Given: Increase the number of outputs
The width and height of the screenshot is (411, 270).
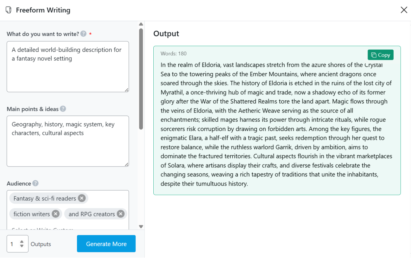Looking at the screenshot, I should tap(22, 242).
